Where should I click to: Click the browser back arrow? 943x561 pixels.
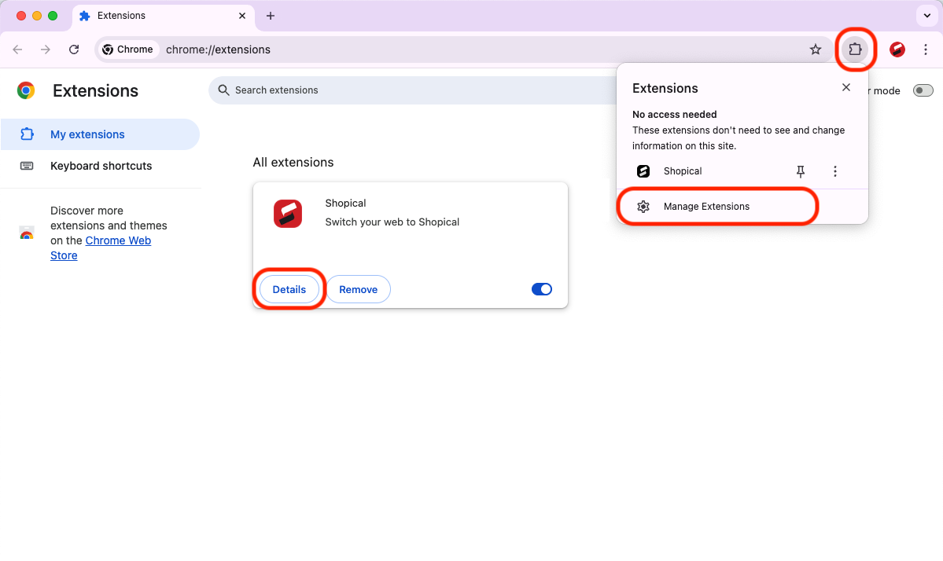click(x=17, y=49)
